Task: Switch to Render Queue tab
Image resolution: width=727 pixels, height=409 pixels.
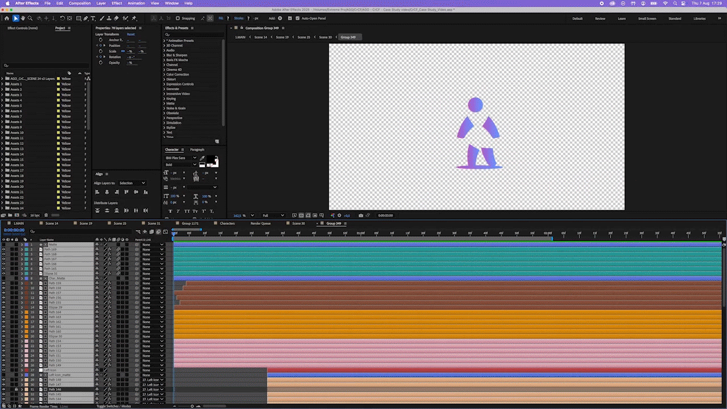Action: 261,223
